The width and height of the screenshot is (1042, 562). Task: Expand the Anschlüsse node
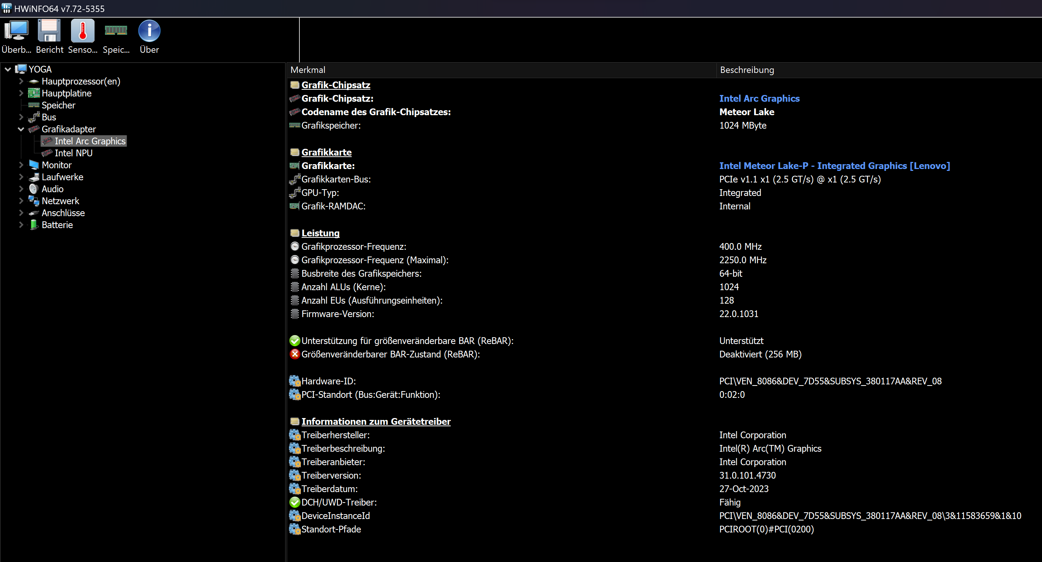point(21,213)
